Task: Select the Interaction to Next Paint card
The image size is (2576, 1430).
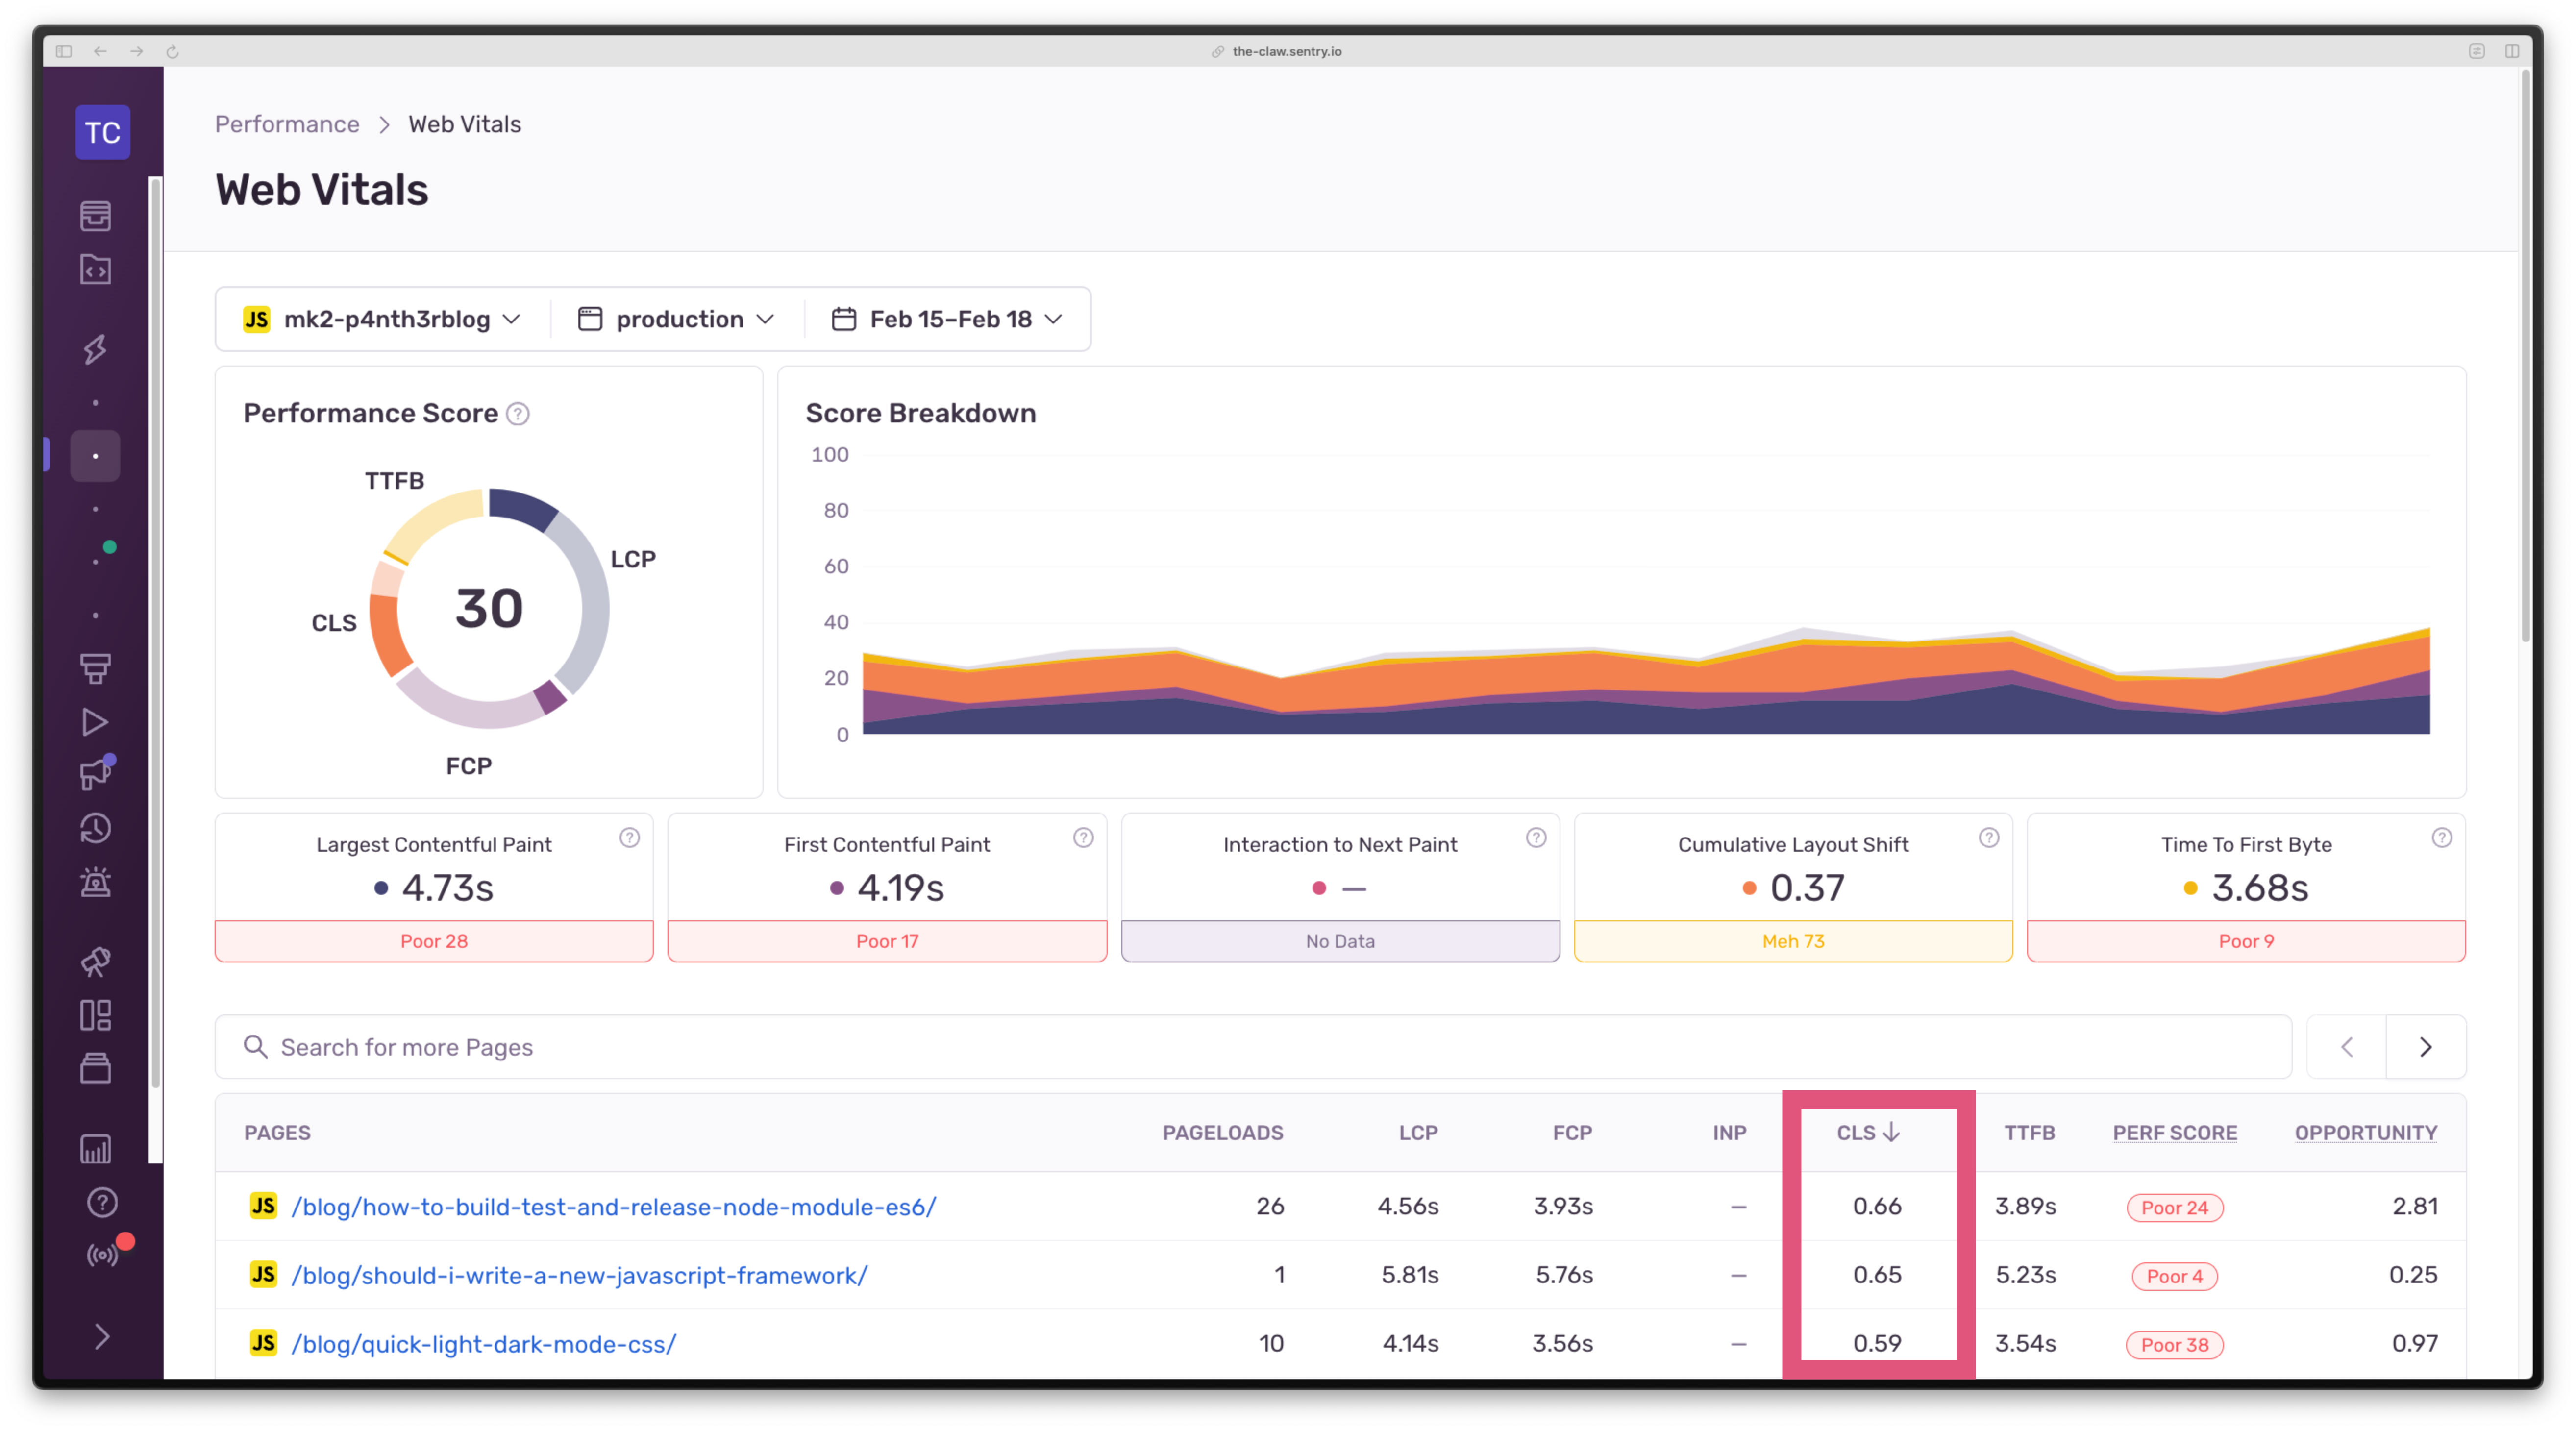Action: 1340,888
